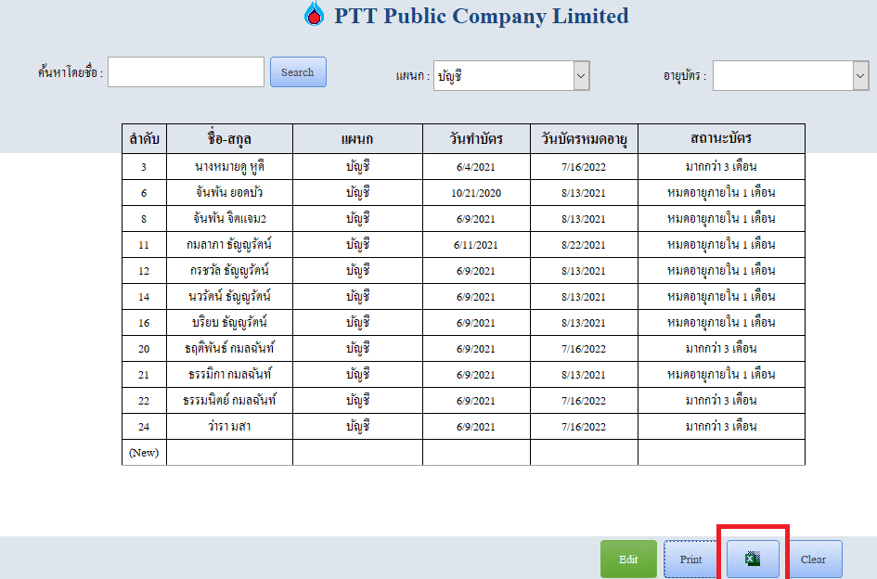Viewport: 877px width, 579px height.
Task: Click sequence number cell 6
Action: (x=144, y=192)
